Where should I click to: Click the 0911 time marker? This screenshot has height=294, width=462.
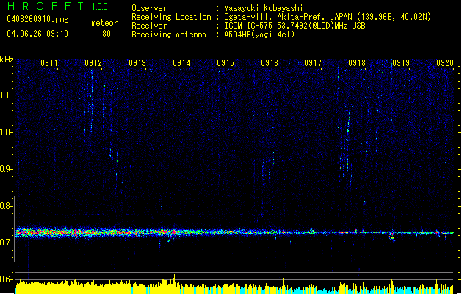coord(49,63)
